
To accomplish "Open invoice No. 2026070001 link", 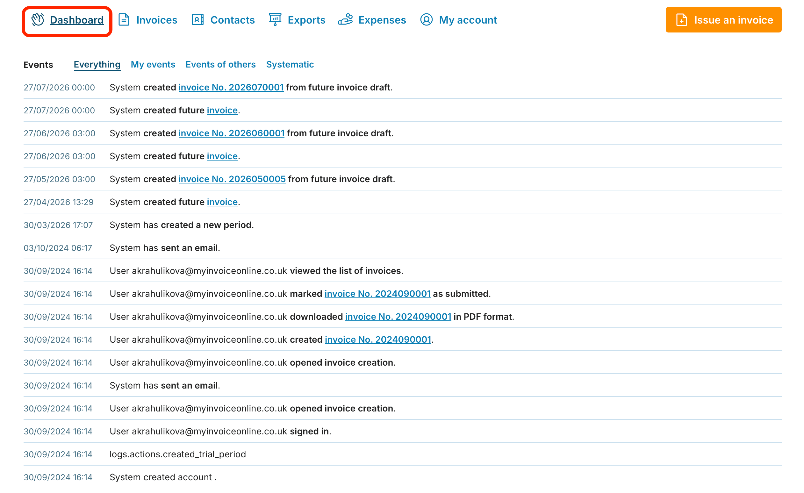I will coord(231,88).
